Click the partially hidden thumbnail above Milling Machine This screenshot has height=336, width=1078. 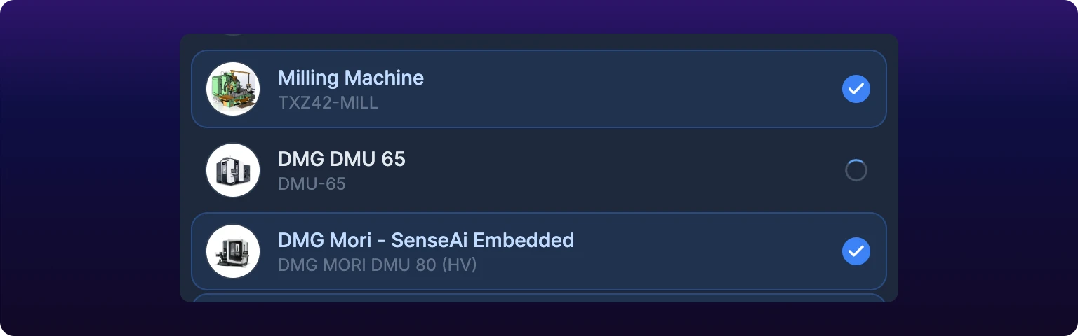[x=233, y=34]
